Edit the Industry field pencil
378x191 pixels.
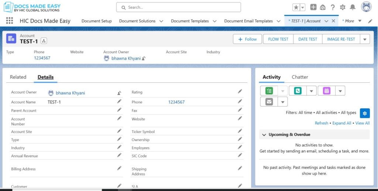click(119, 147)
